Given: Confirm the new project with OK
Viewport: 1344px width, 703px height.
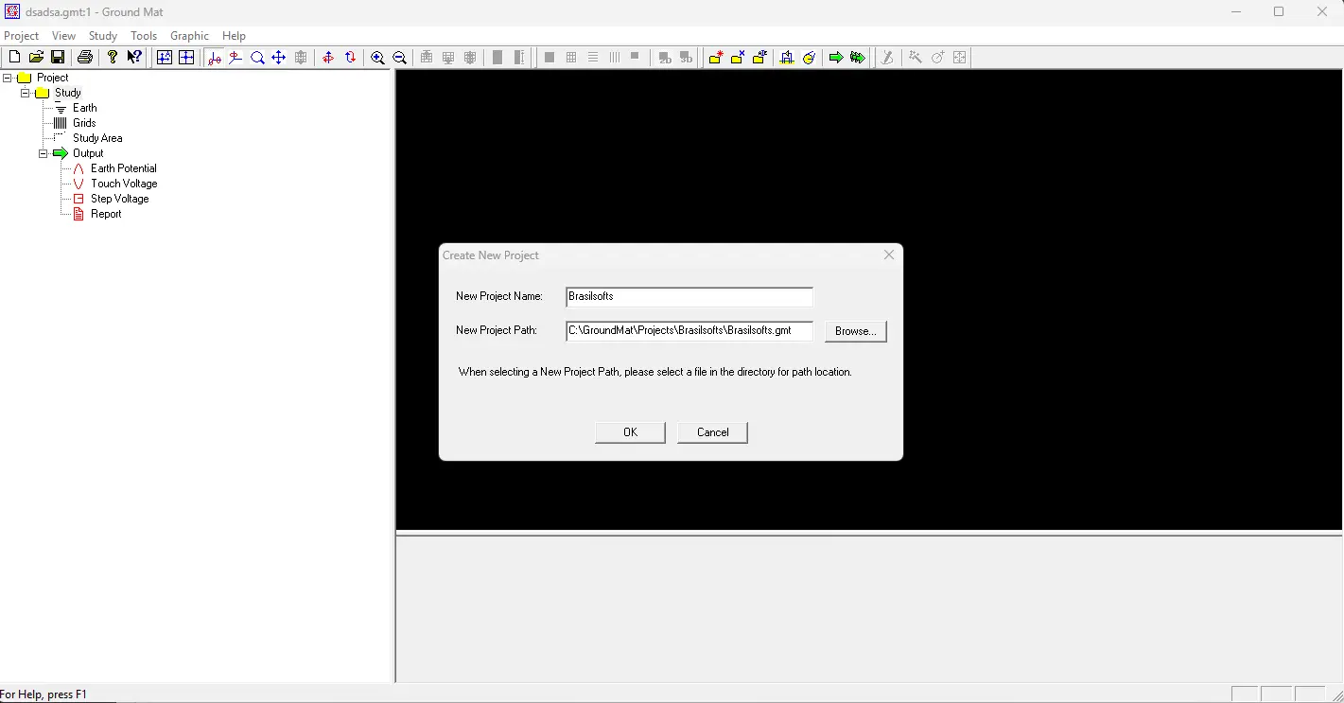Looking at the screenshot, I should point(630,432).
